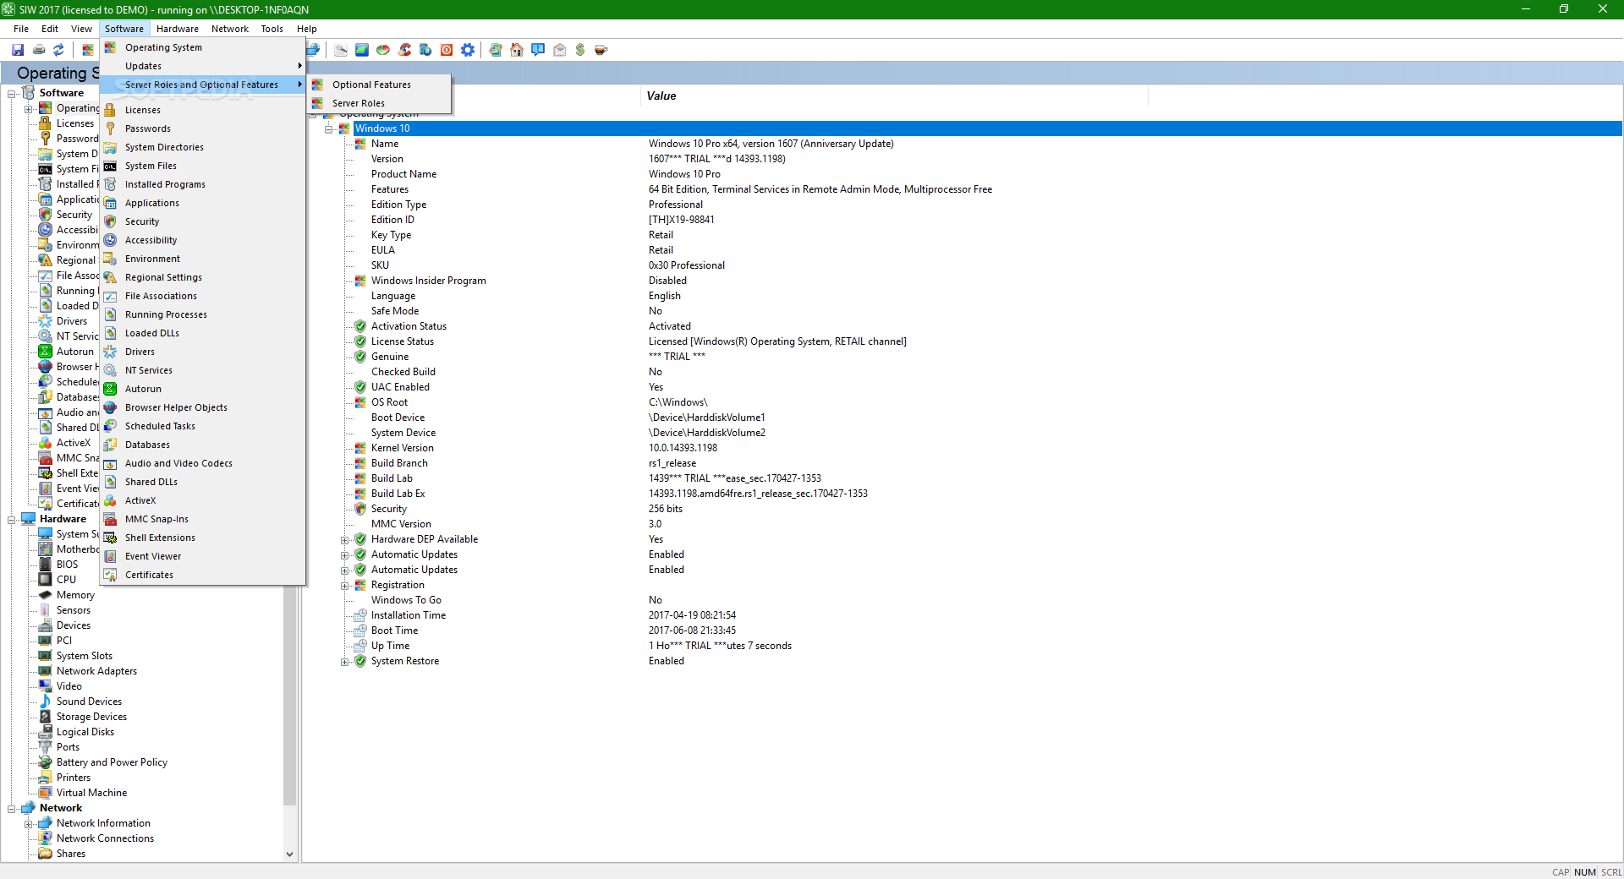
Task: Choose Optional Features from submenu
Action: point(379,85)
